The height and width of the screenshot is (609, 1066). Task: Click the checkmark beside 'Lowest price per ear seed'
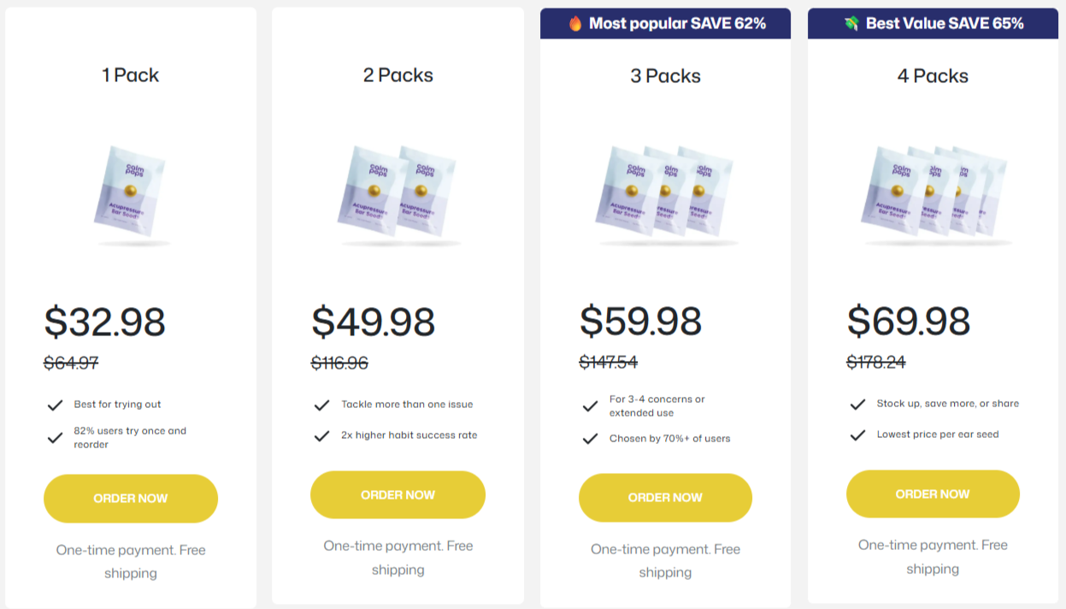857,435
